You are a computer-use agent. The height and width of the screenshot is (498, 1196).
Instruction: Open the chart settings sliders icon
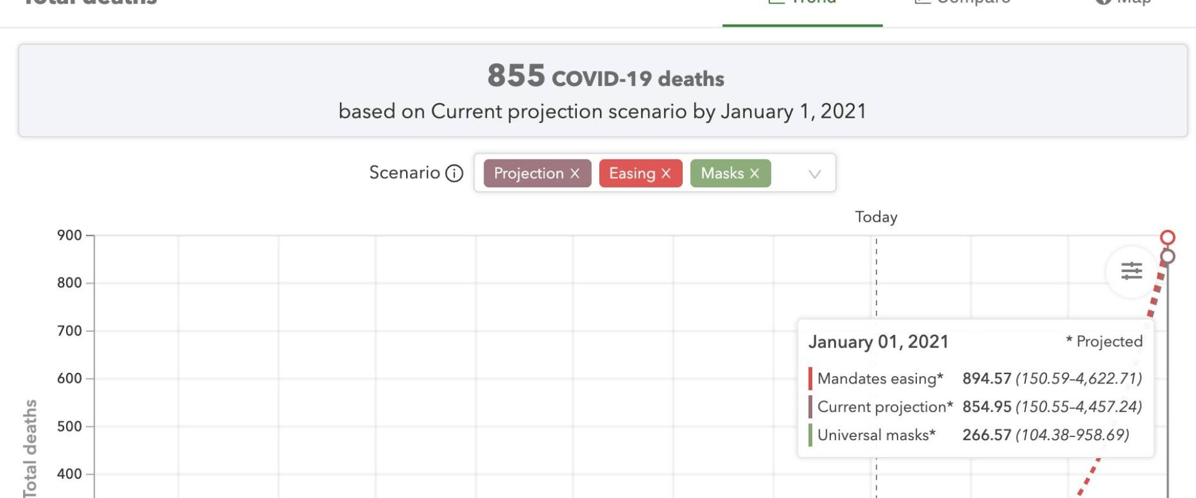point(1131,271)
